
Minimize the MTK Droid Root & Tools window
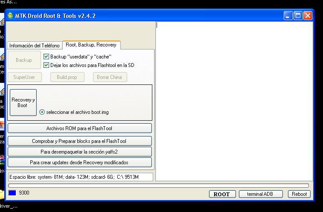[288, 16]
